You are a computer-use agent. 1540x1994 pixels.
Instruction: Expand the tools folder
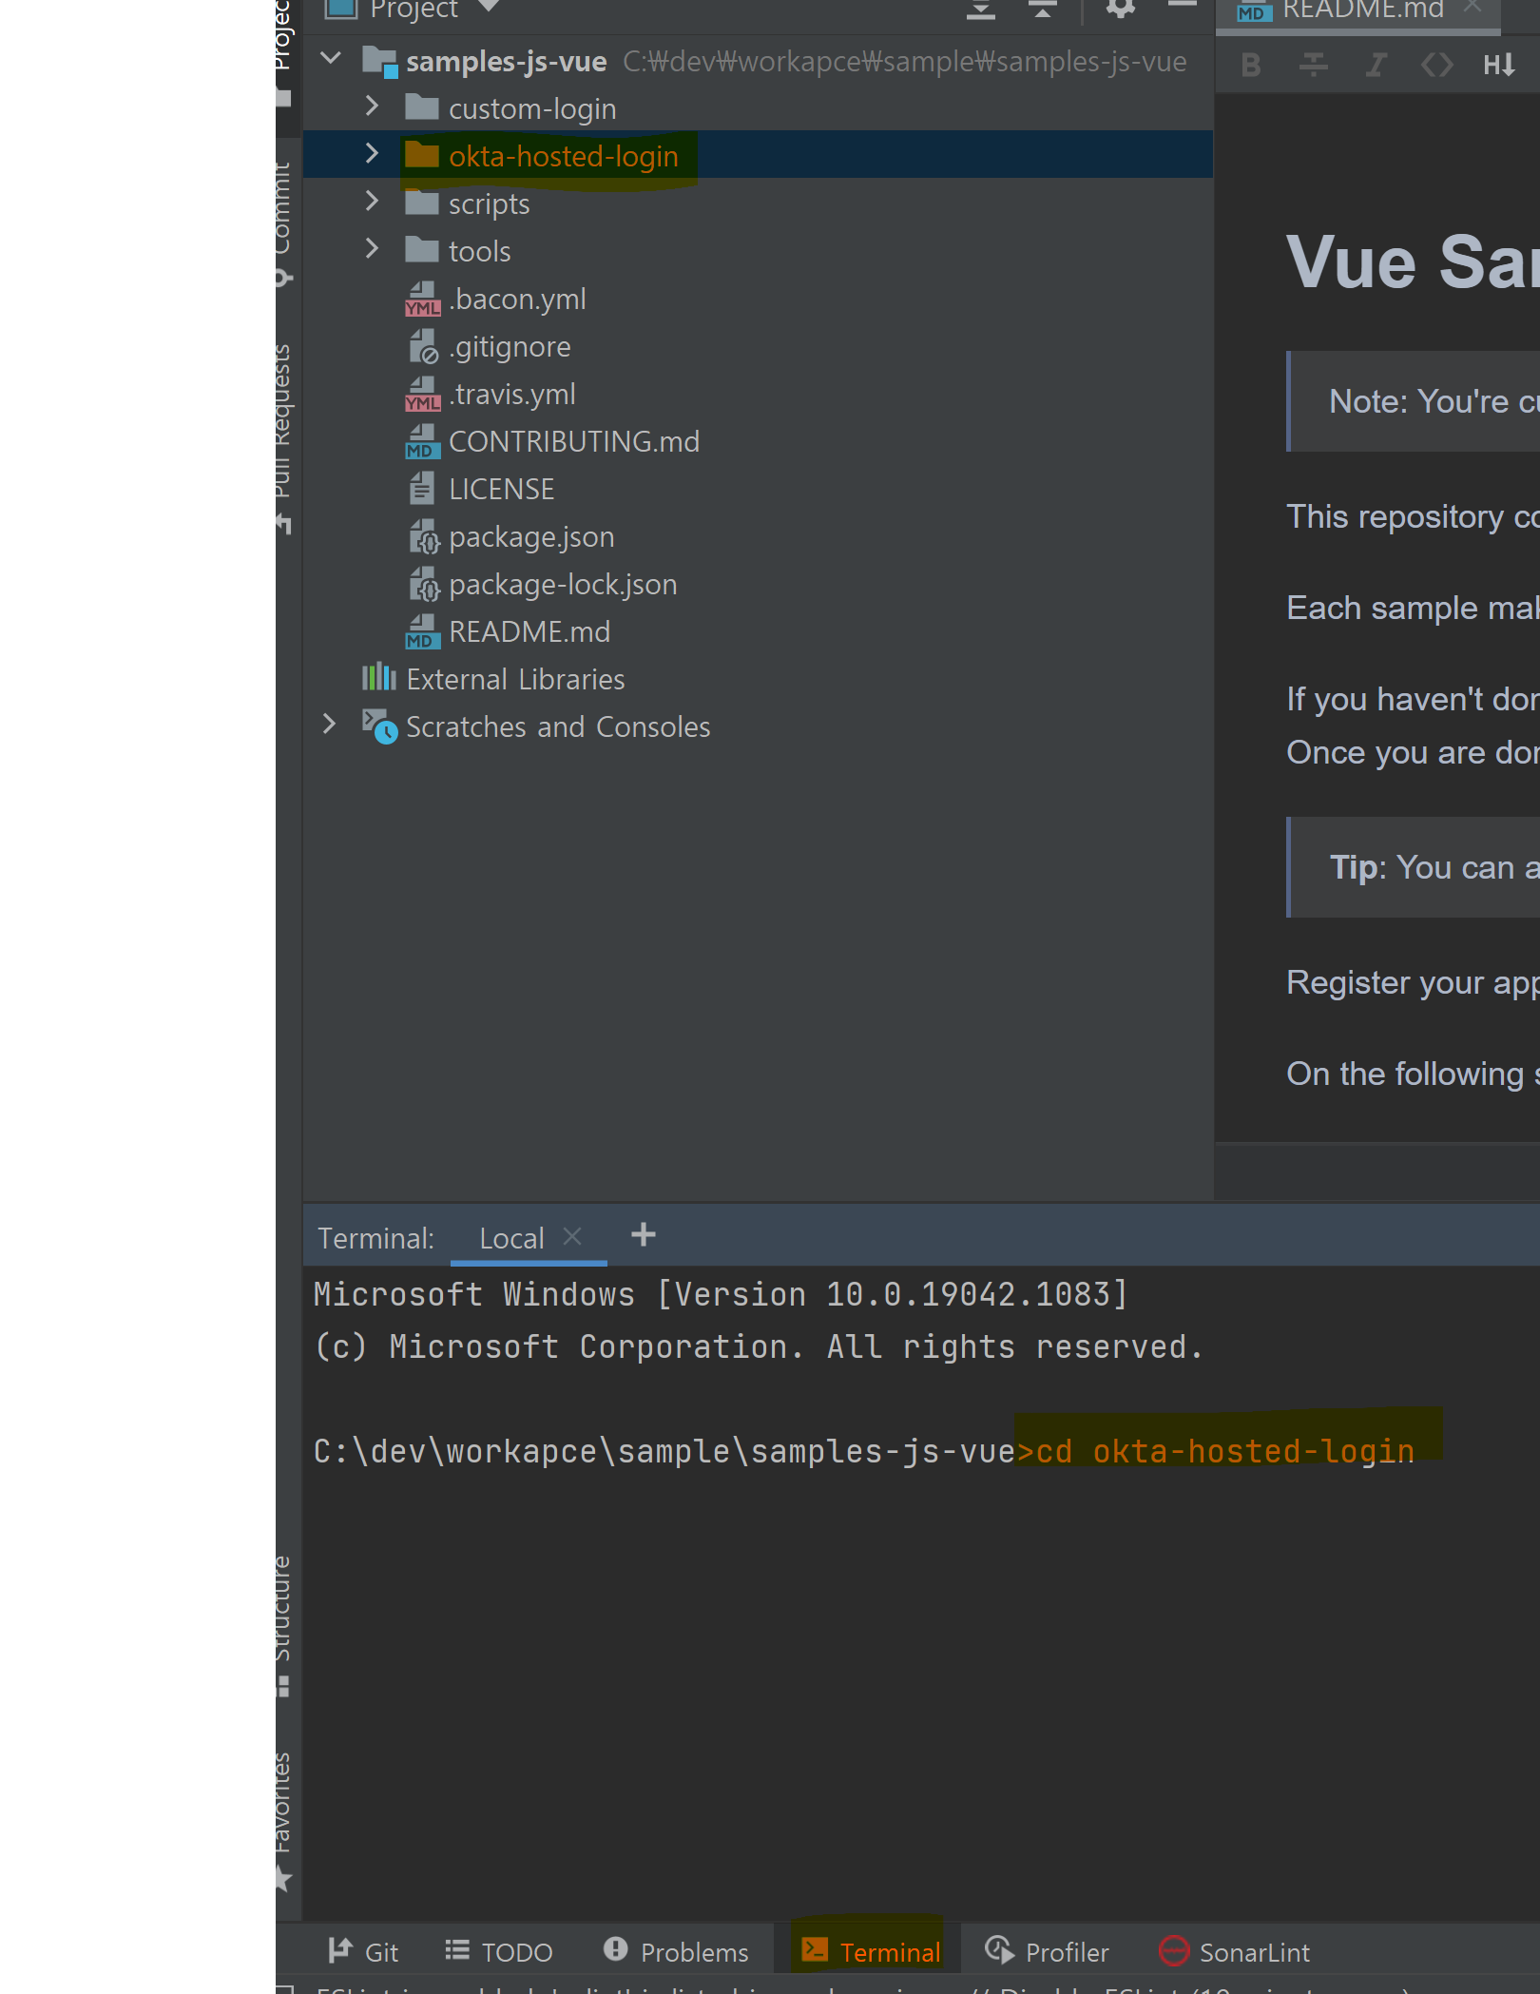[372, 249]
